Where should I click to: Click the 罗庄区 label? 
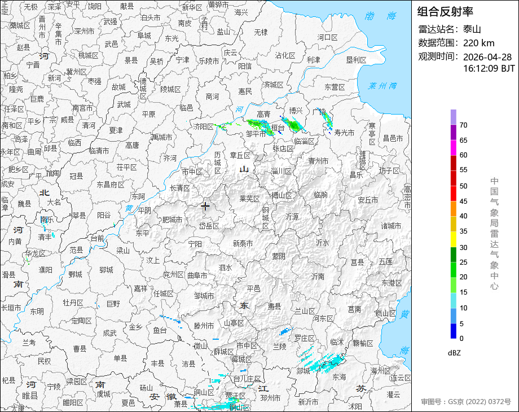(x=305, y=338)
